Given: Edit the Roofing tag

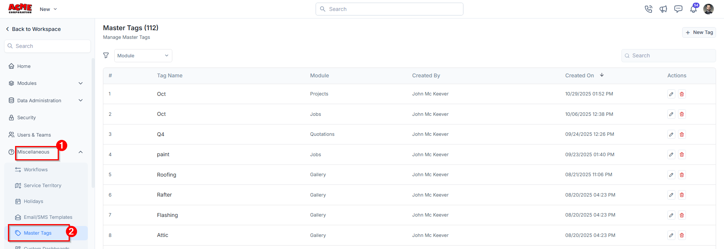Looking at the screenshot, I should tap(671, 175).
